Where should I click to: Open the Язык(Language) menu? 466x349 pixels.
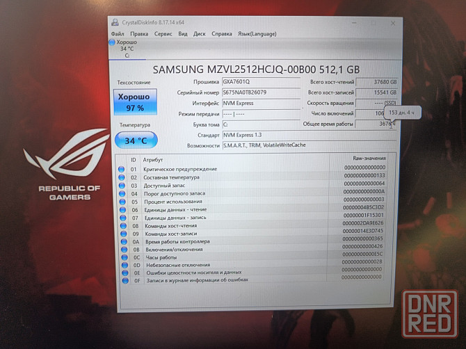[x=257, y=34]
